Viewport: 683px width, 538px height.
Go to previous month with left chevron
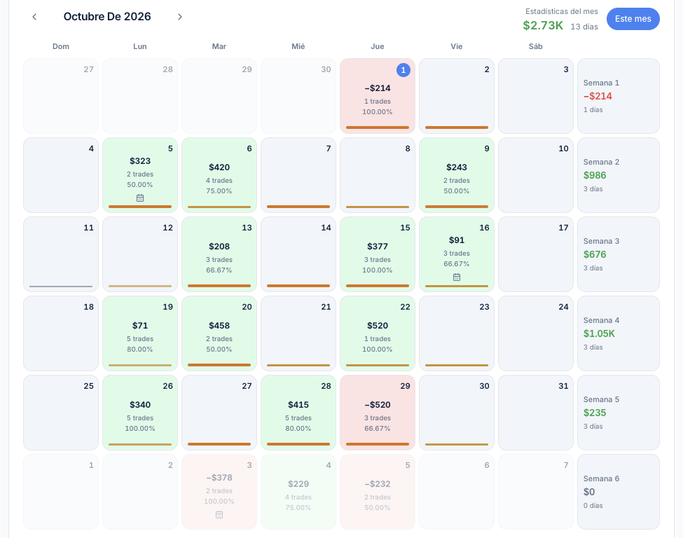click(x=34, y=17)
